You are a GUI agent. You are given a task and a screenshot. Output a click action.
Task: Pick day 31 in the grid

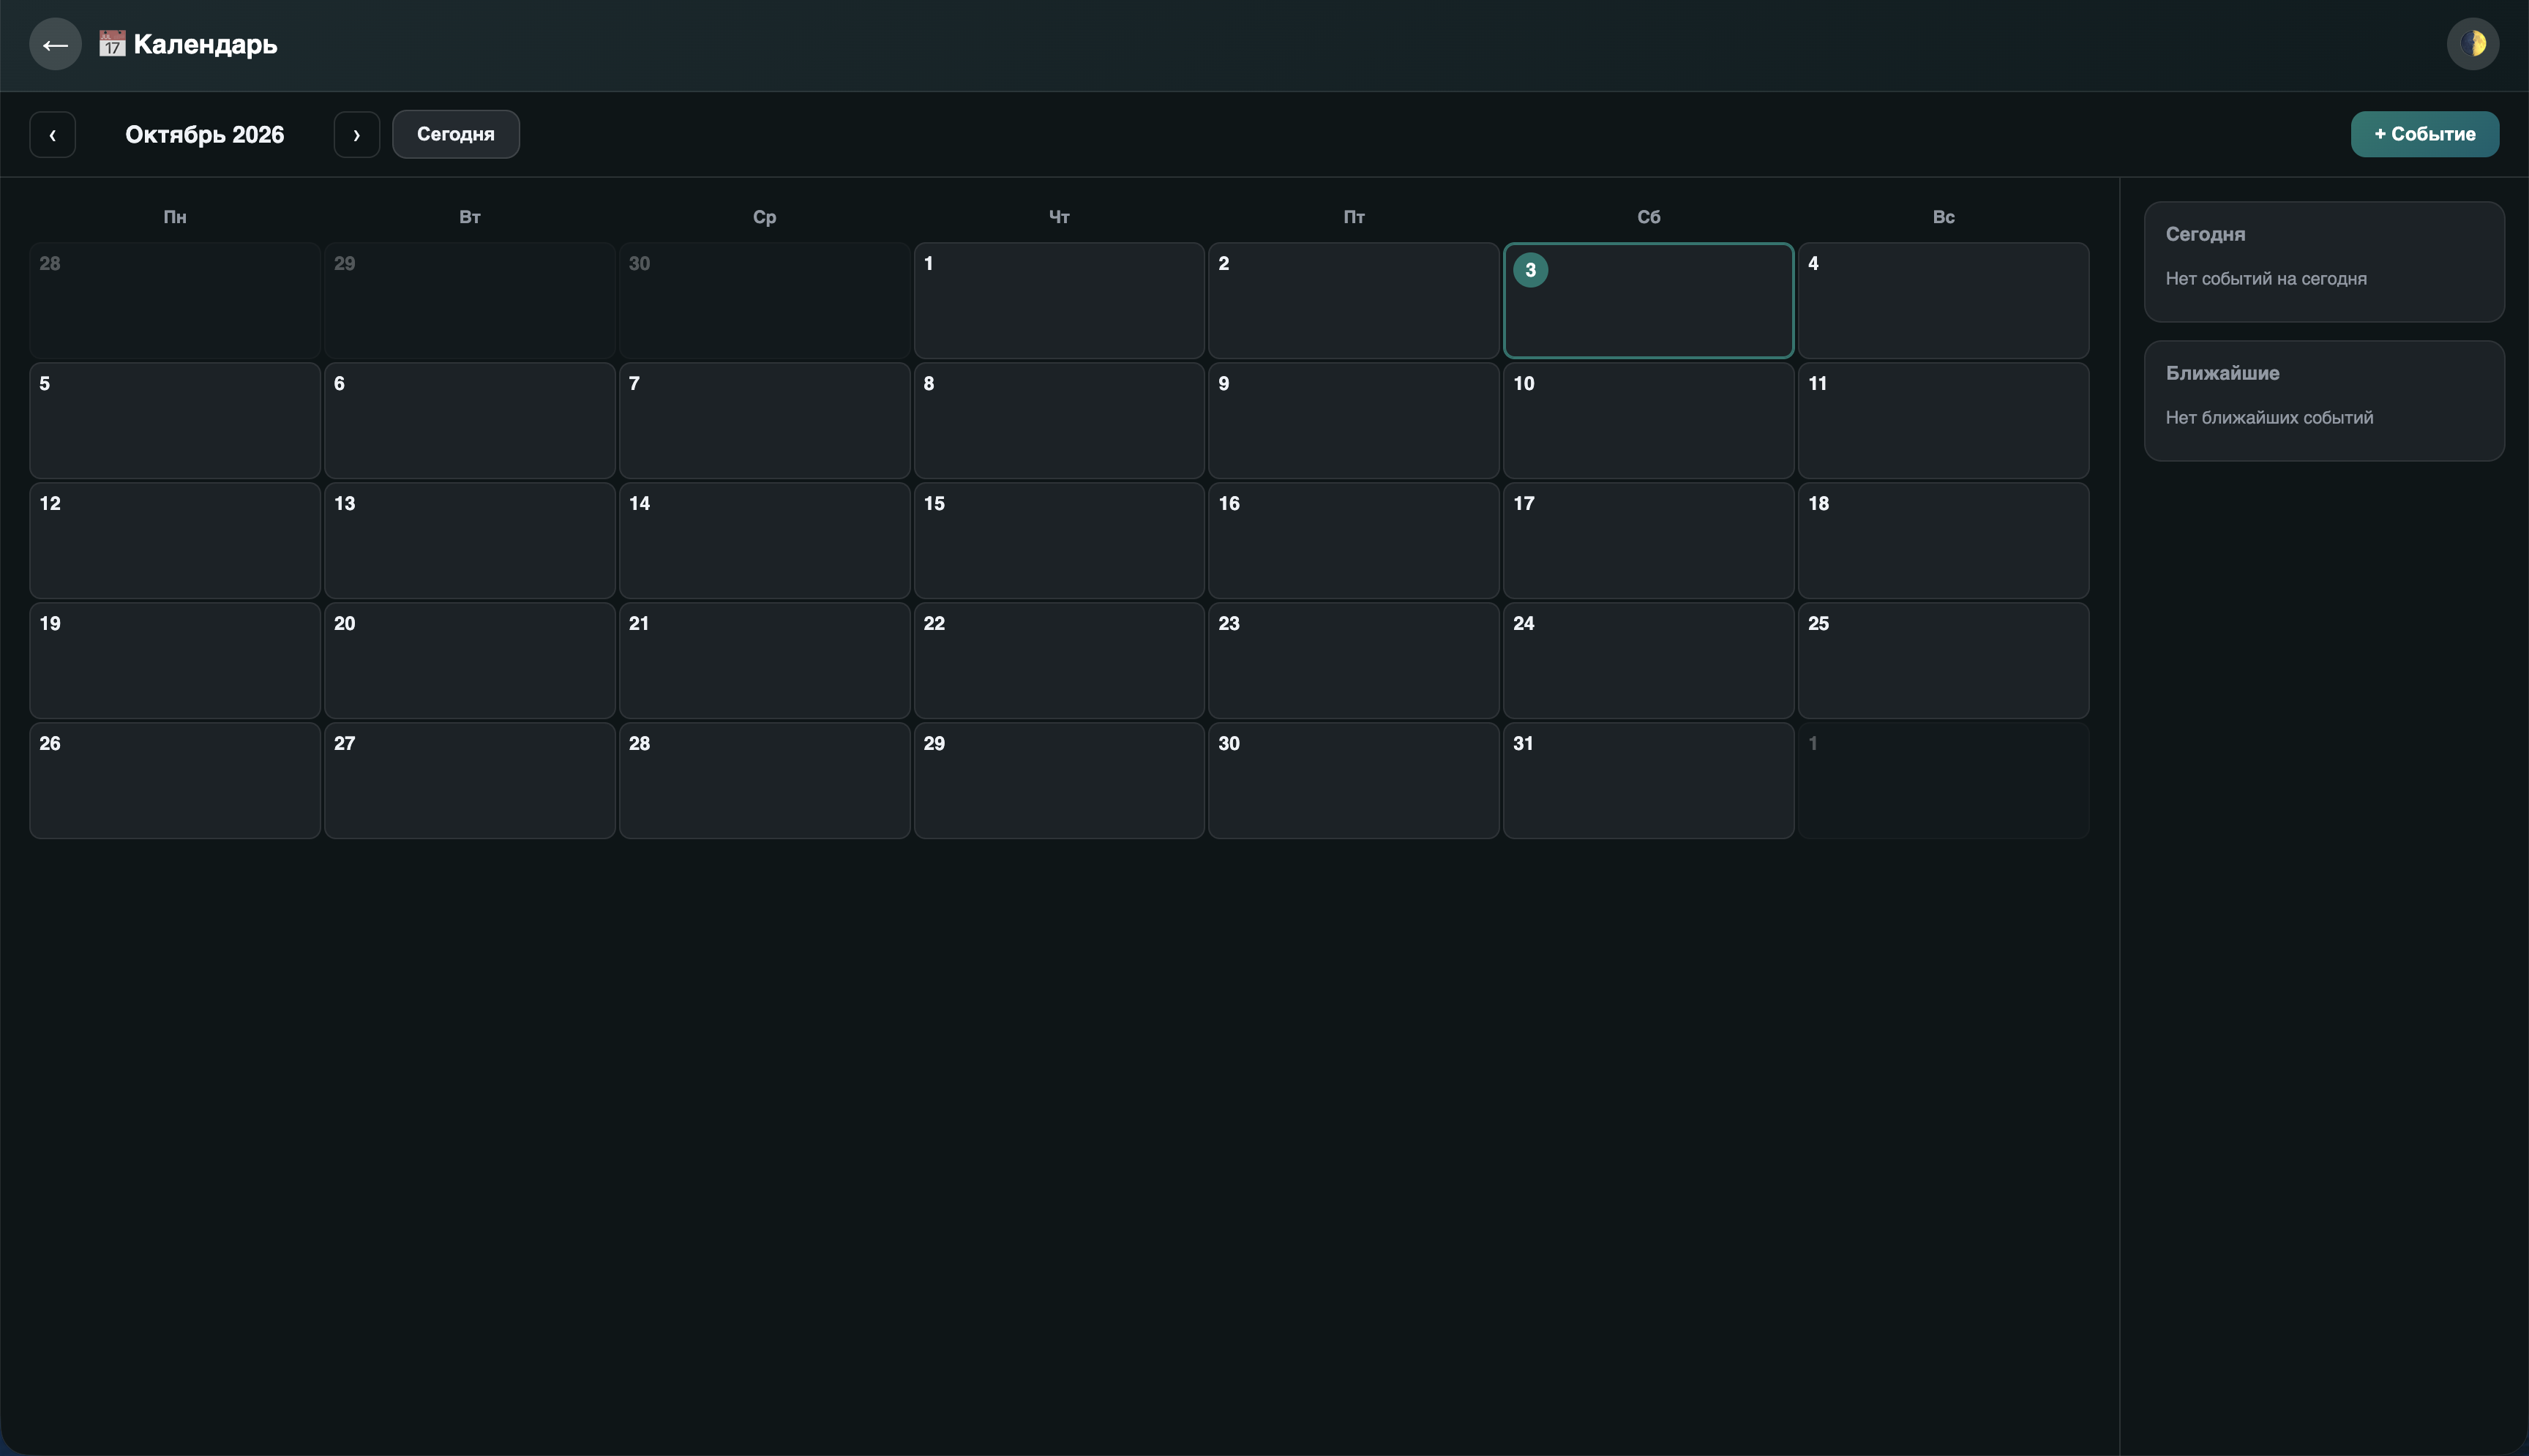tap(1648, 780)
